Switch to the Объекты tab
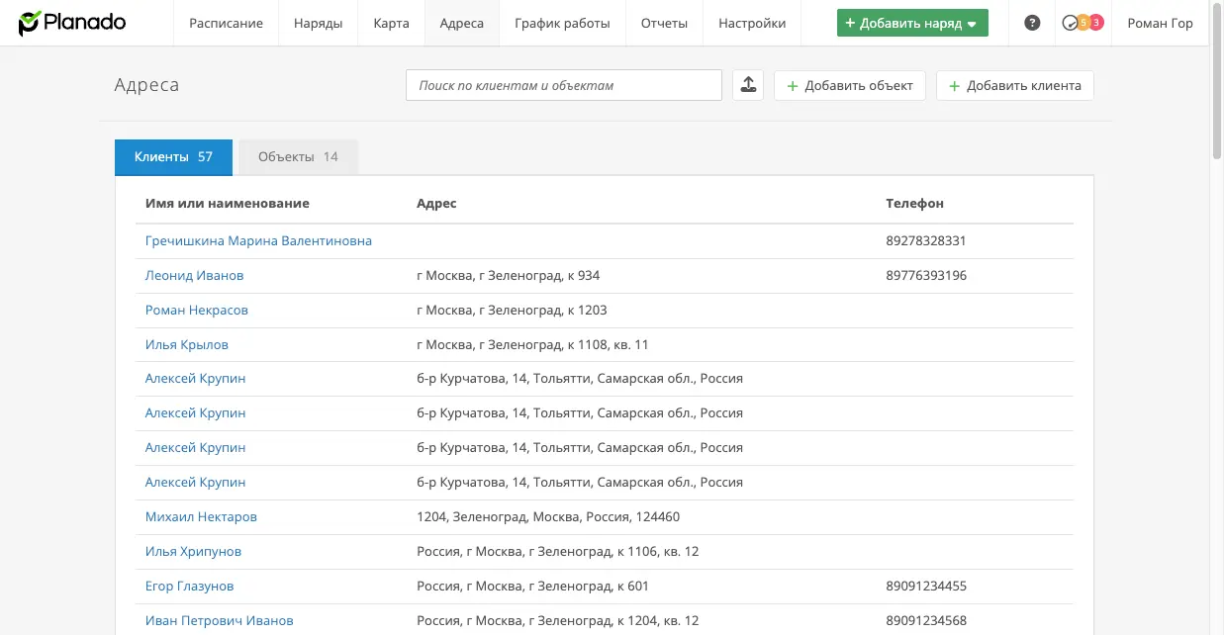Screen dimensions: 1224x635 point(298,157)
